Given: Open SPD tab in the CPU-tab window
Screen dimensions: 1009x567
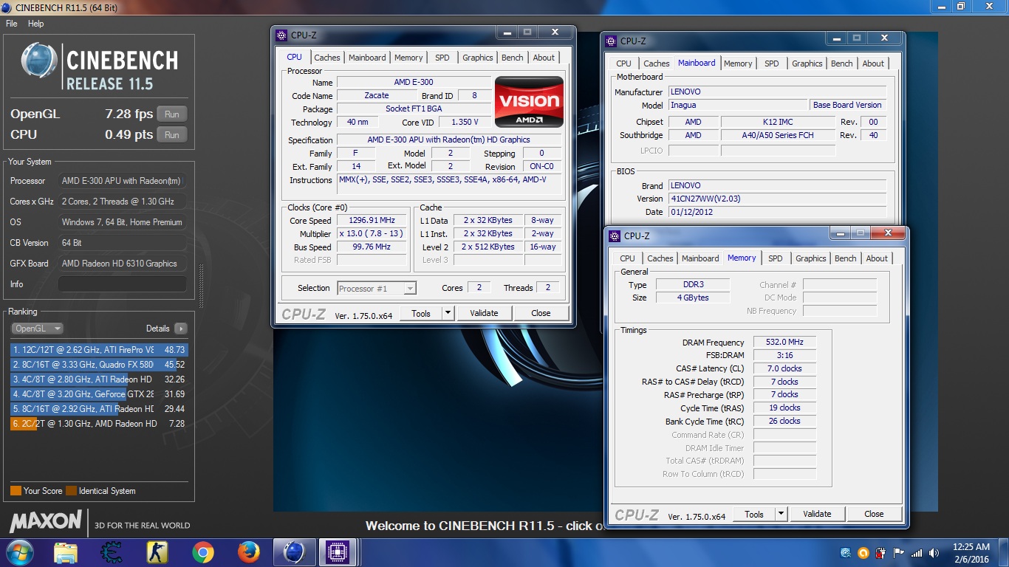Looking at the screenshot, I should [442, 58].
